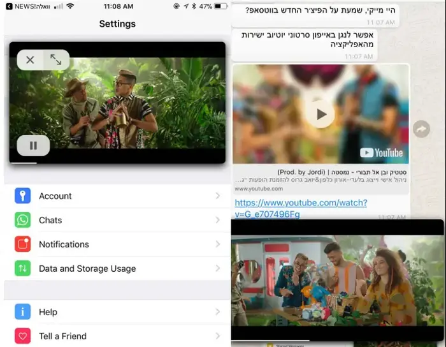Tap the Bluetooth status icon
Viewport: 446px width, 347px height.
tap(194, 6)
